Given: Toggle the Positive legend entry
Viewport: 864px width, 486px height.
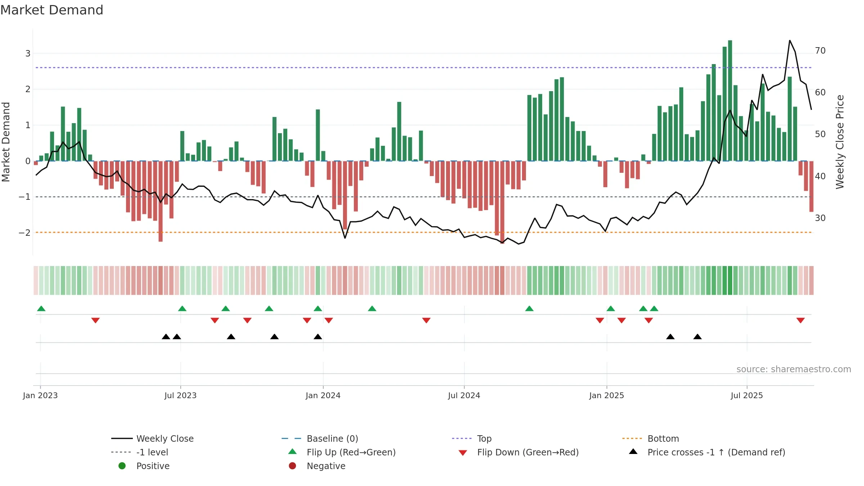Looking at the screenshot, I should pos(144,466).
